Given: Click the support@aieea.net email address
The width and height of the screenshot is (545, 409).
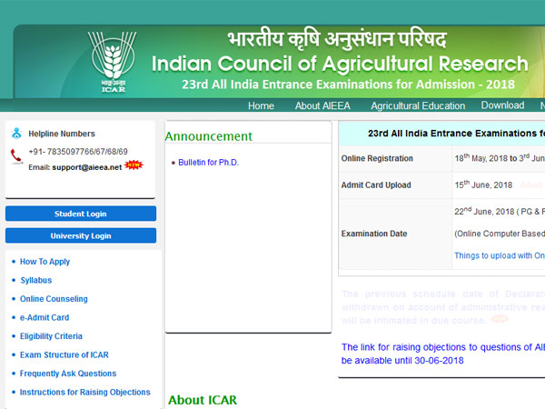Looking at the screenshot, I should pos(88,167).
